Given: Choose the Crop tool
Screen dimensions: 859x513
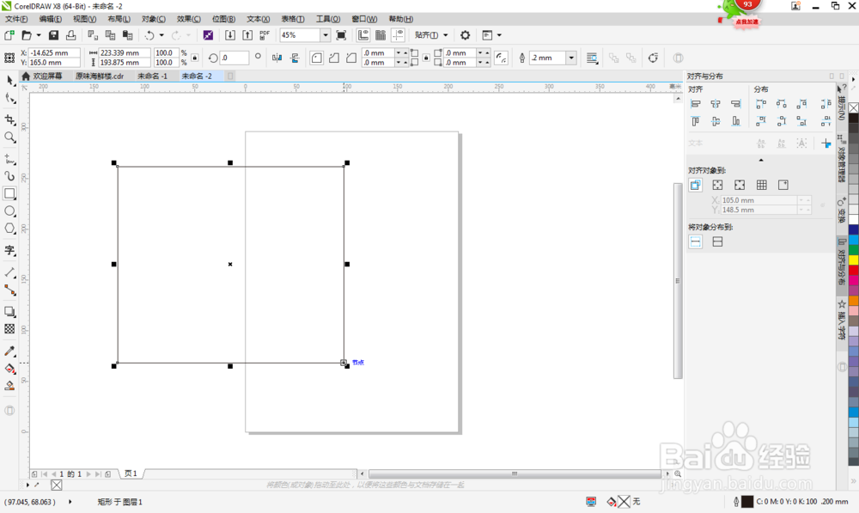Looking at the screenshot, I should (9, 119).
